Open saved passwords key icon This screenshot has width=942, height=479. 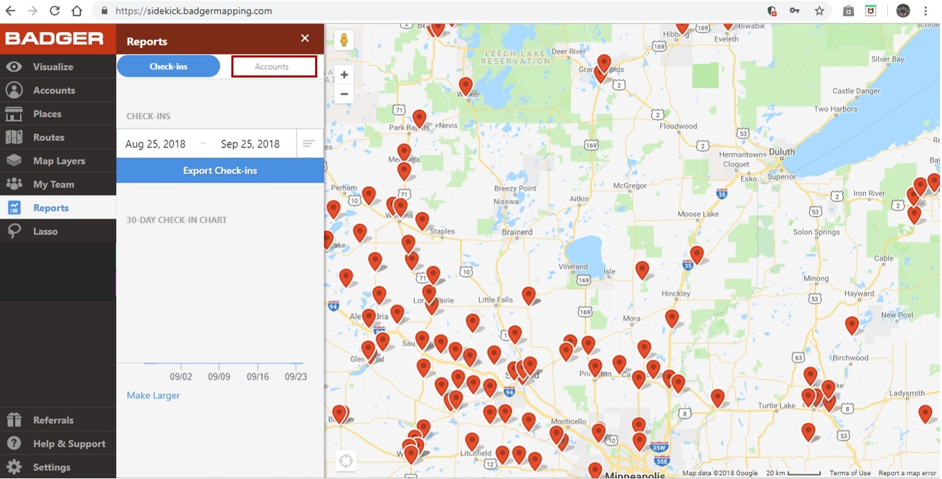[x=795, y=11]
